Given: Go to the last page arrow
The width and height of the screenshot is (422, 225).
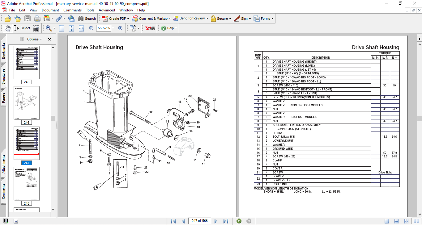Looking at the screenshot, I should pos(226,221).
